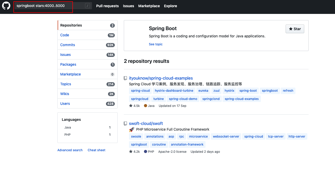Image resolution: width=335 pixels, height=169 pixels.
Task: Click the slash shortcut icon in search
Action: [88, 6]
